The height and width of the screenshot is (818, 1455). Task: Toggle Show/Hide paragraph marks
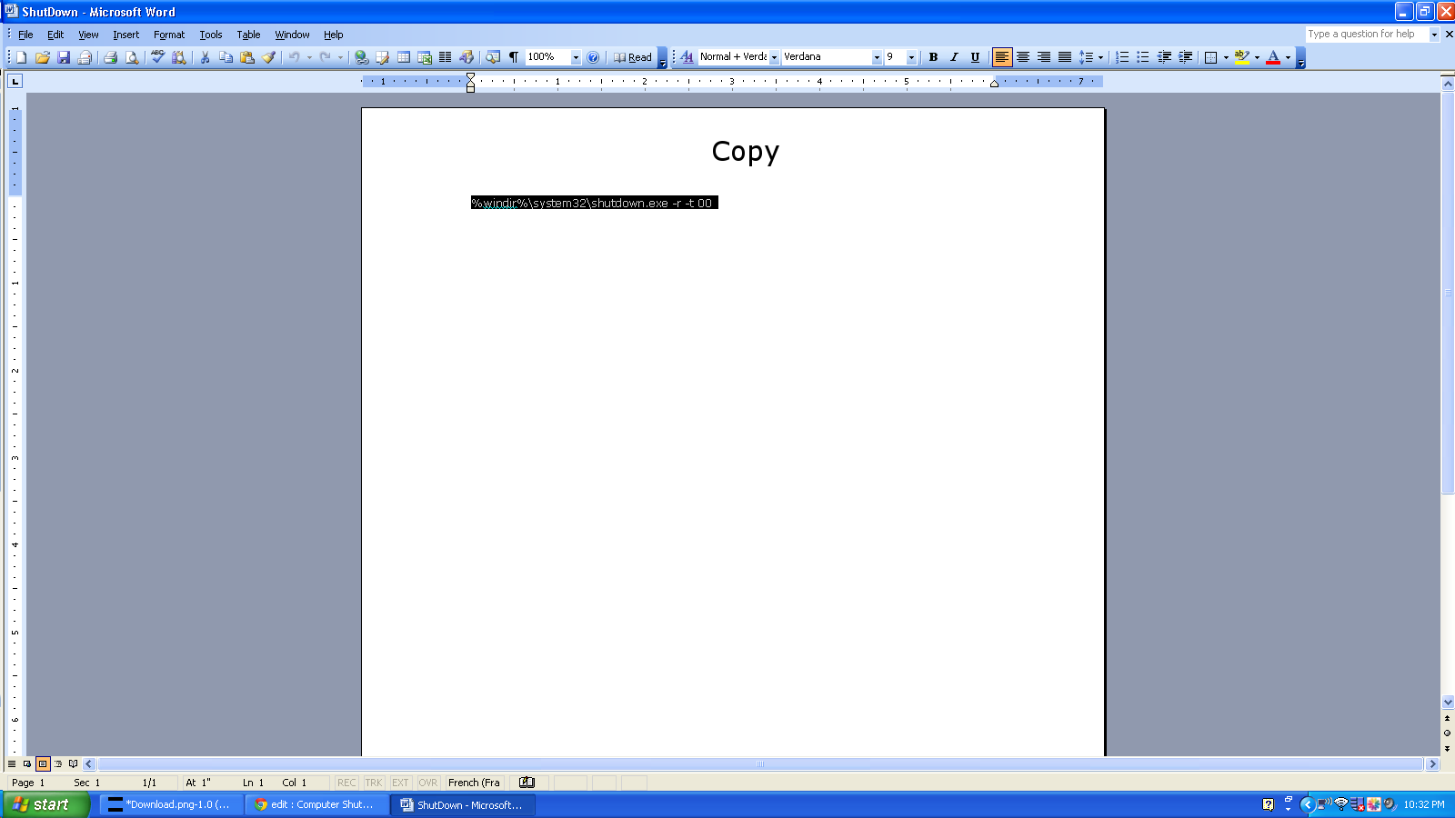(x=514, y=57)
